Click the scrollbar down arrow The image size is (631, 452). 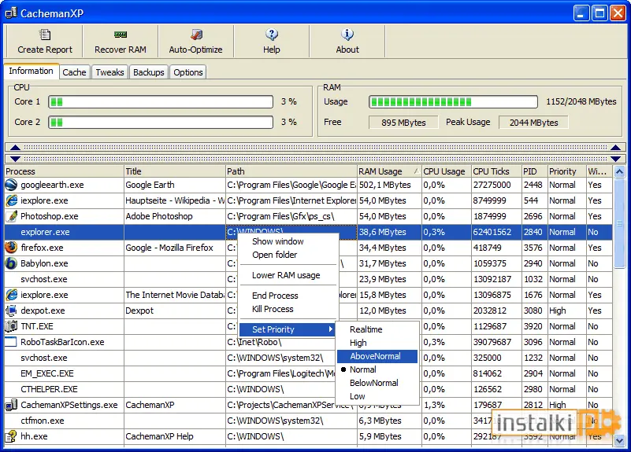[620, 440]
